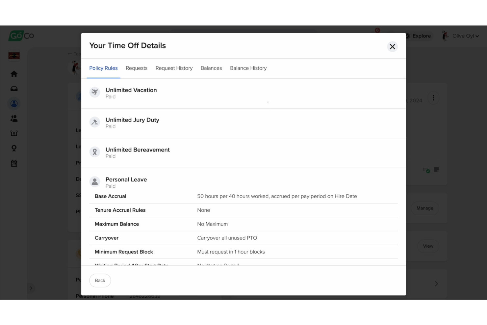Open the award badge icon in sidebar

(14, 148)
